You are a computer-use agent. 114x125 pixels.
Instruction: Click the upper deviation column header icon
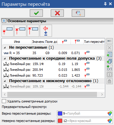[77, 42]
